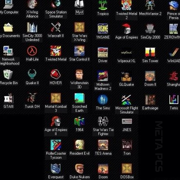Open the Doom icon in bottom row

tap(103, 169)
